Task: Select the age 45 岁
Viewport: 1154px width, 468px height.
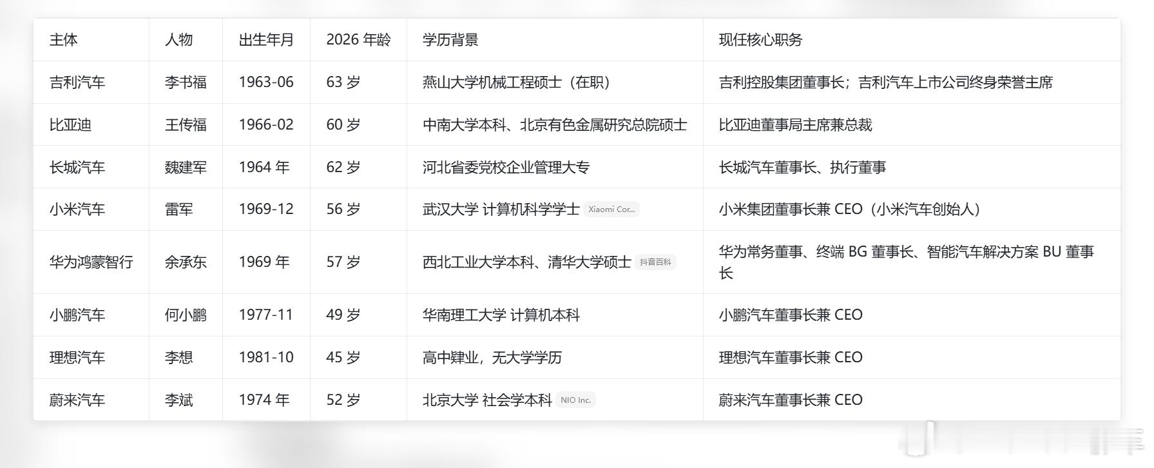Action: (x=343, y=358)
